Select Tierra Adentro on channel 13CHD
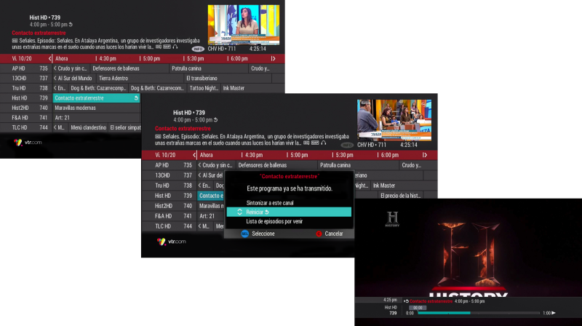Screen dimensions: 582x326 (x=113, y=78)
